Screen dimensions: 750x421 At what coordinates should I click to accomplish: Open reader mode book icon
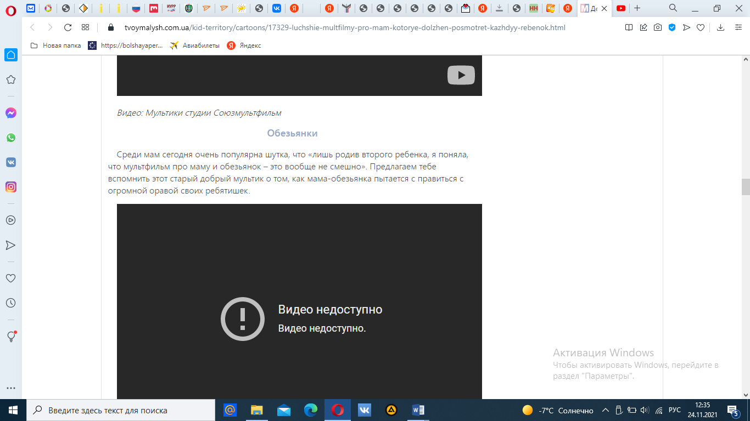tap(629, 27)
